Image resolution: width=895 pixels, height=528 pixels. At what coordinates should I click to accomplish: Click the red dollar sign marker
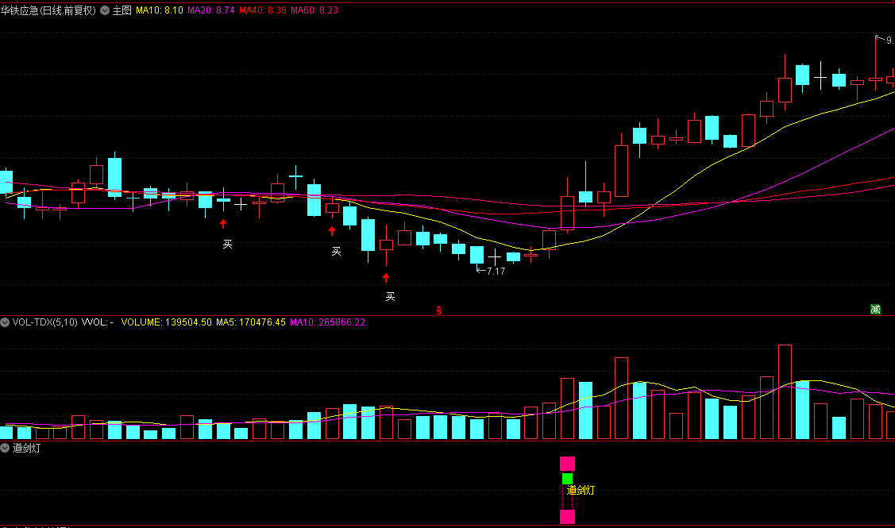(439, 310)
